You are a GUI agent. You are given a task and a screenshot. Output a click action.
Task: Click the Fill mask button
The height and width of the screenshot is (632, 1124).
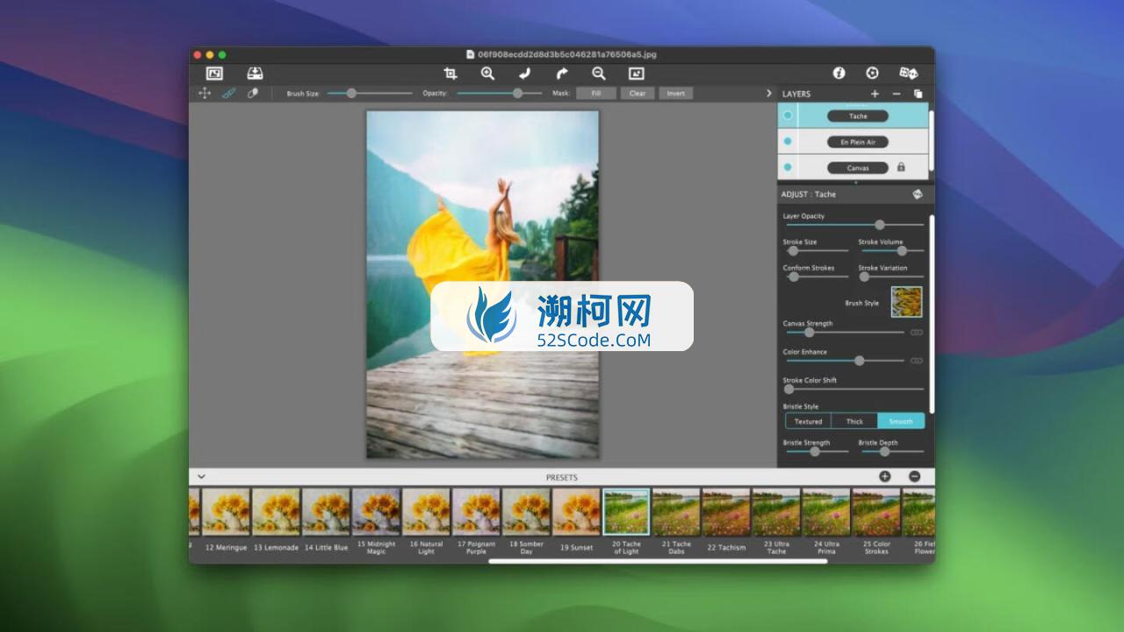pos(596,93)
